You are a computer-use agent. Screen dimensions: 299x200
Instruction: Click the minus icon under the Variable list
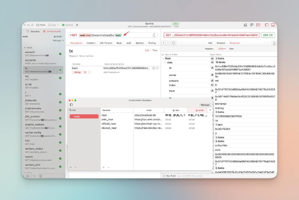pyautogui.click(x=108, y=167)
